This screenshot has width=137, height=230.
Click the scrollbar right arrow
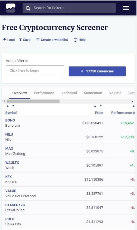pyautogui.click(x=132, y=101)
